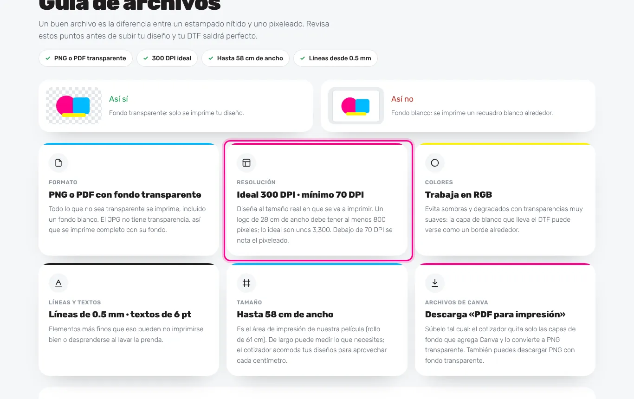This screenshot has width=634, height=399.
Task: Click the checkmark in PNG o PDF transparente chip
Action: (x=48, y=58)
